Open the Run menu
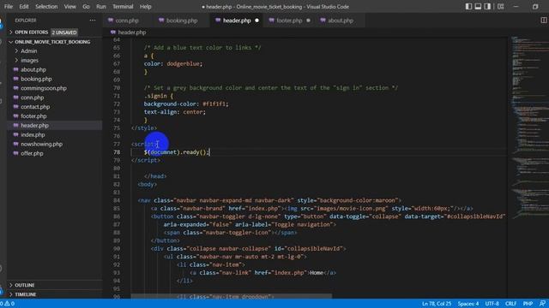Screen dimensions: 549x308 click(x=101, y=7)
